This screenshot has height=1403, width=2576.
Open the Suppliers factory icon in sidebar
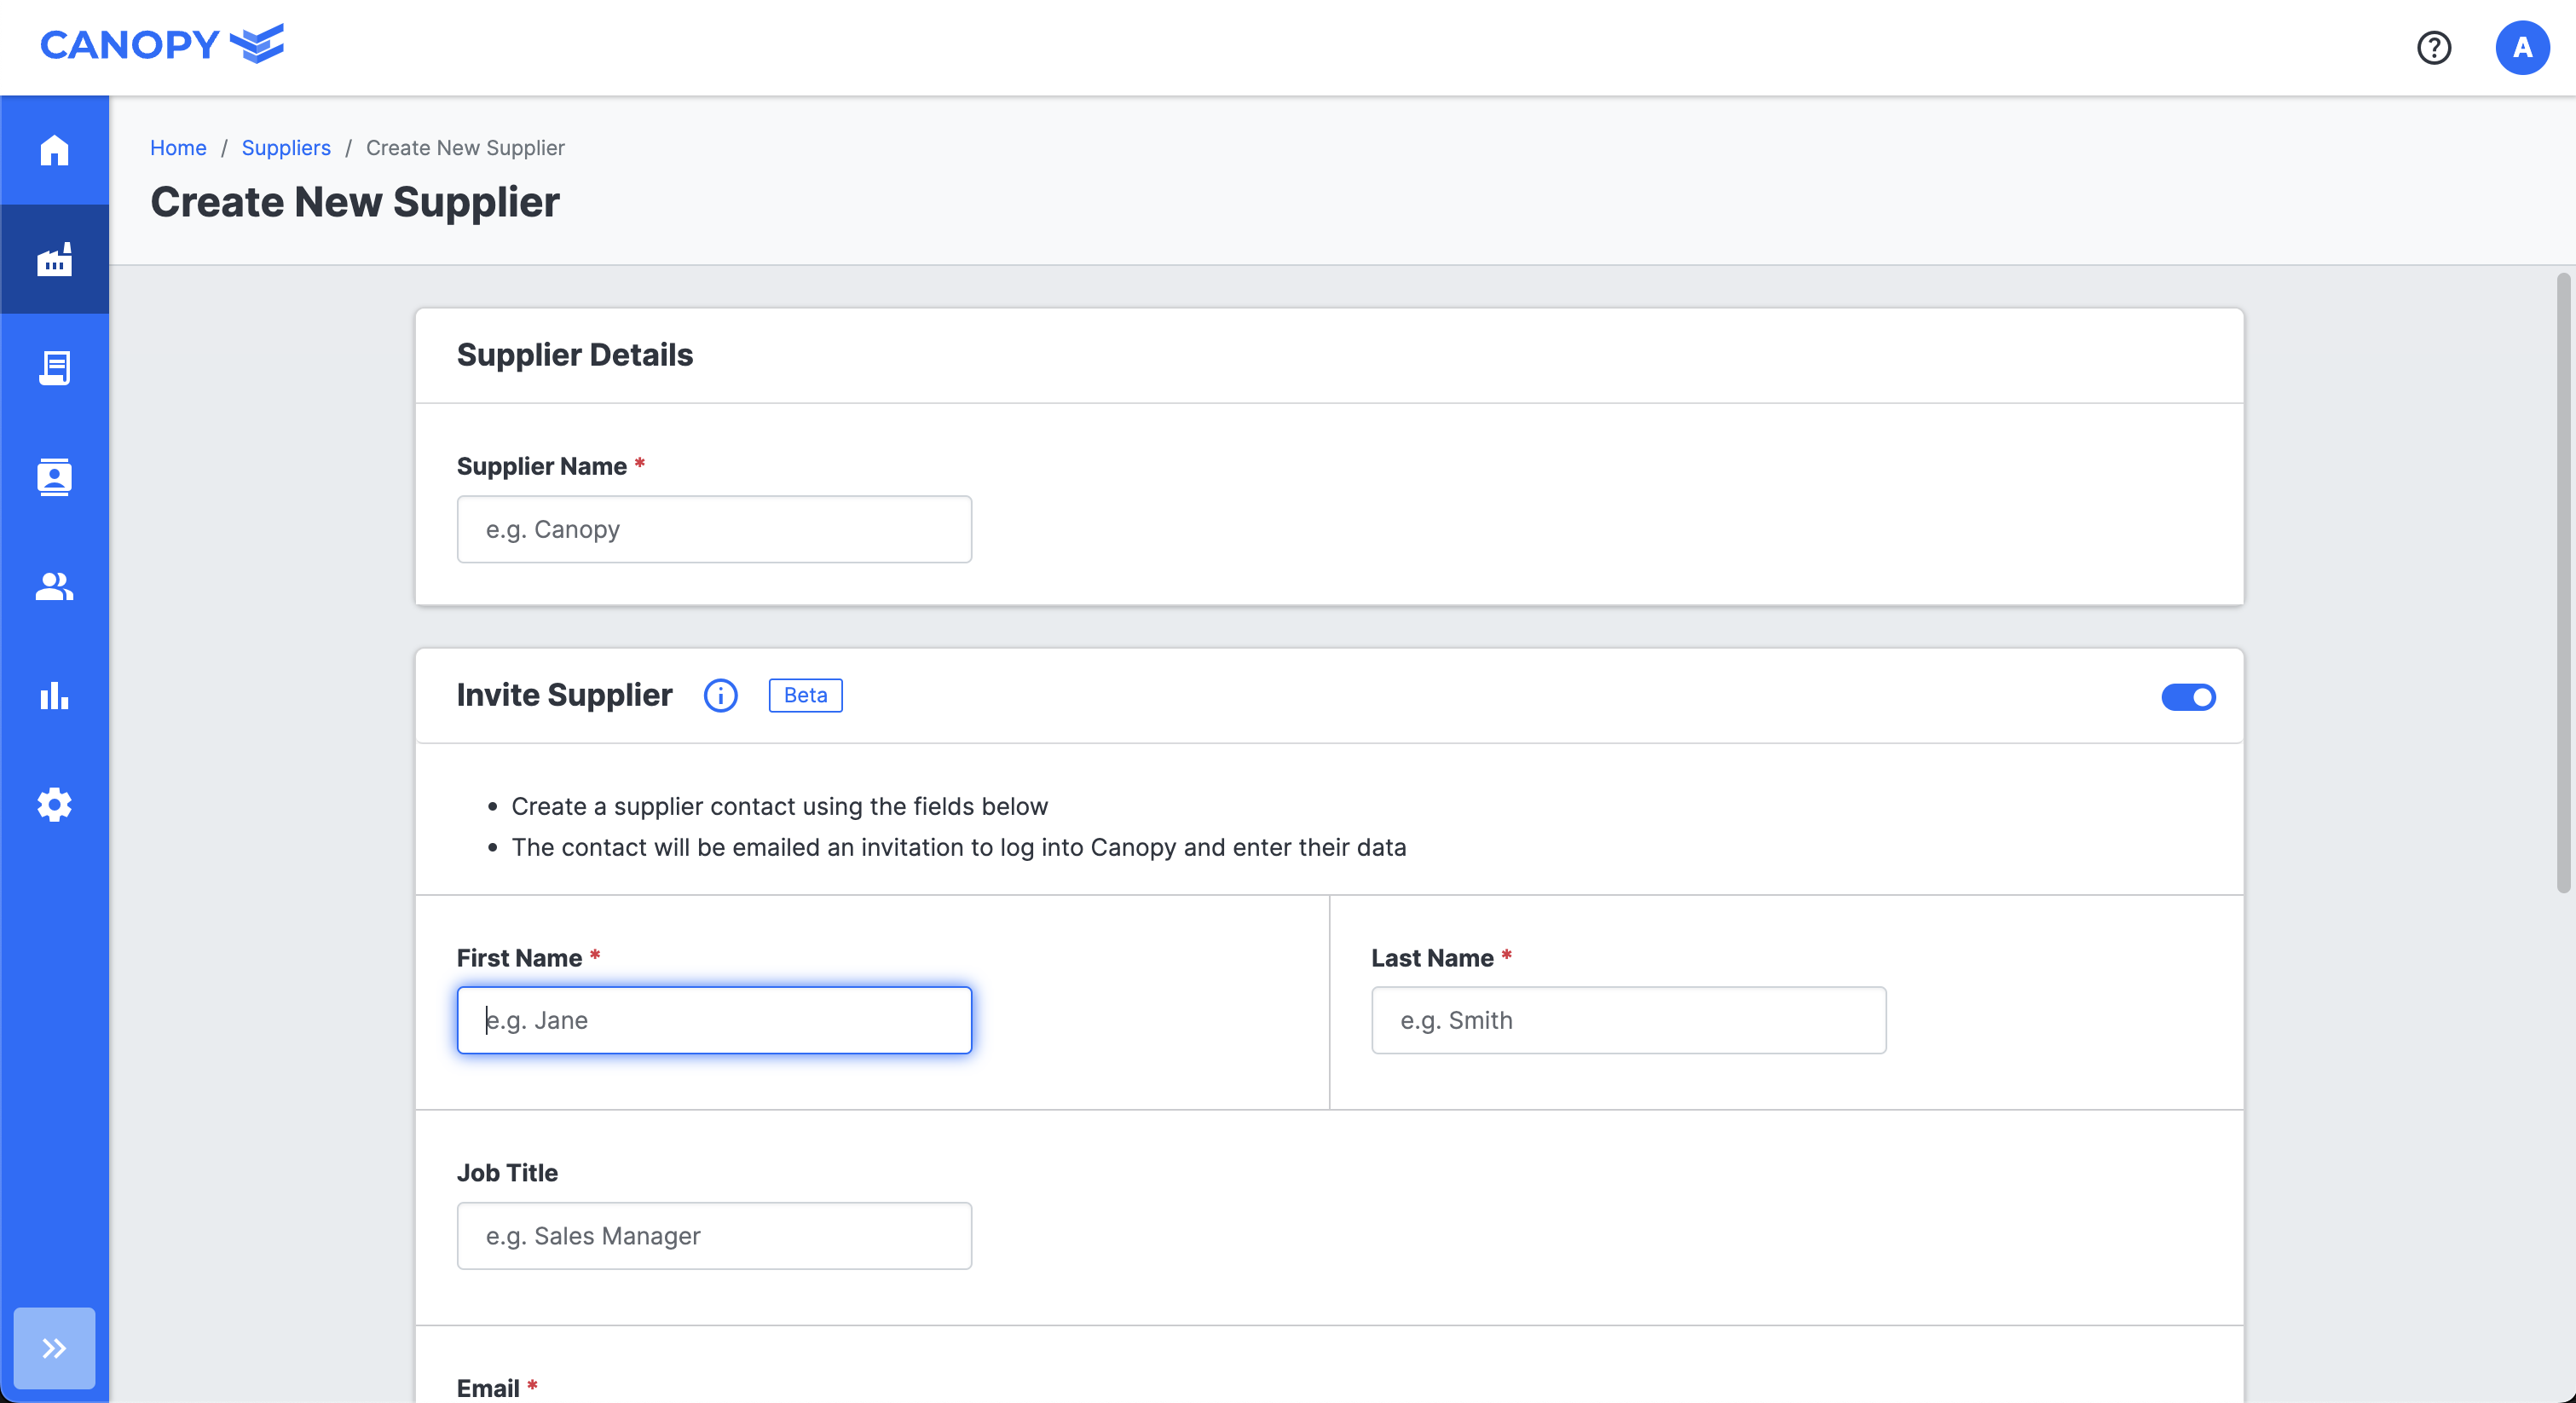(x=54, y=259)
